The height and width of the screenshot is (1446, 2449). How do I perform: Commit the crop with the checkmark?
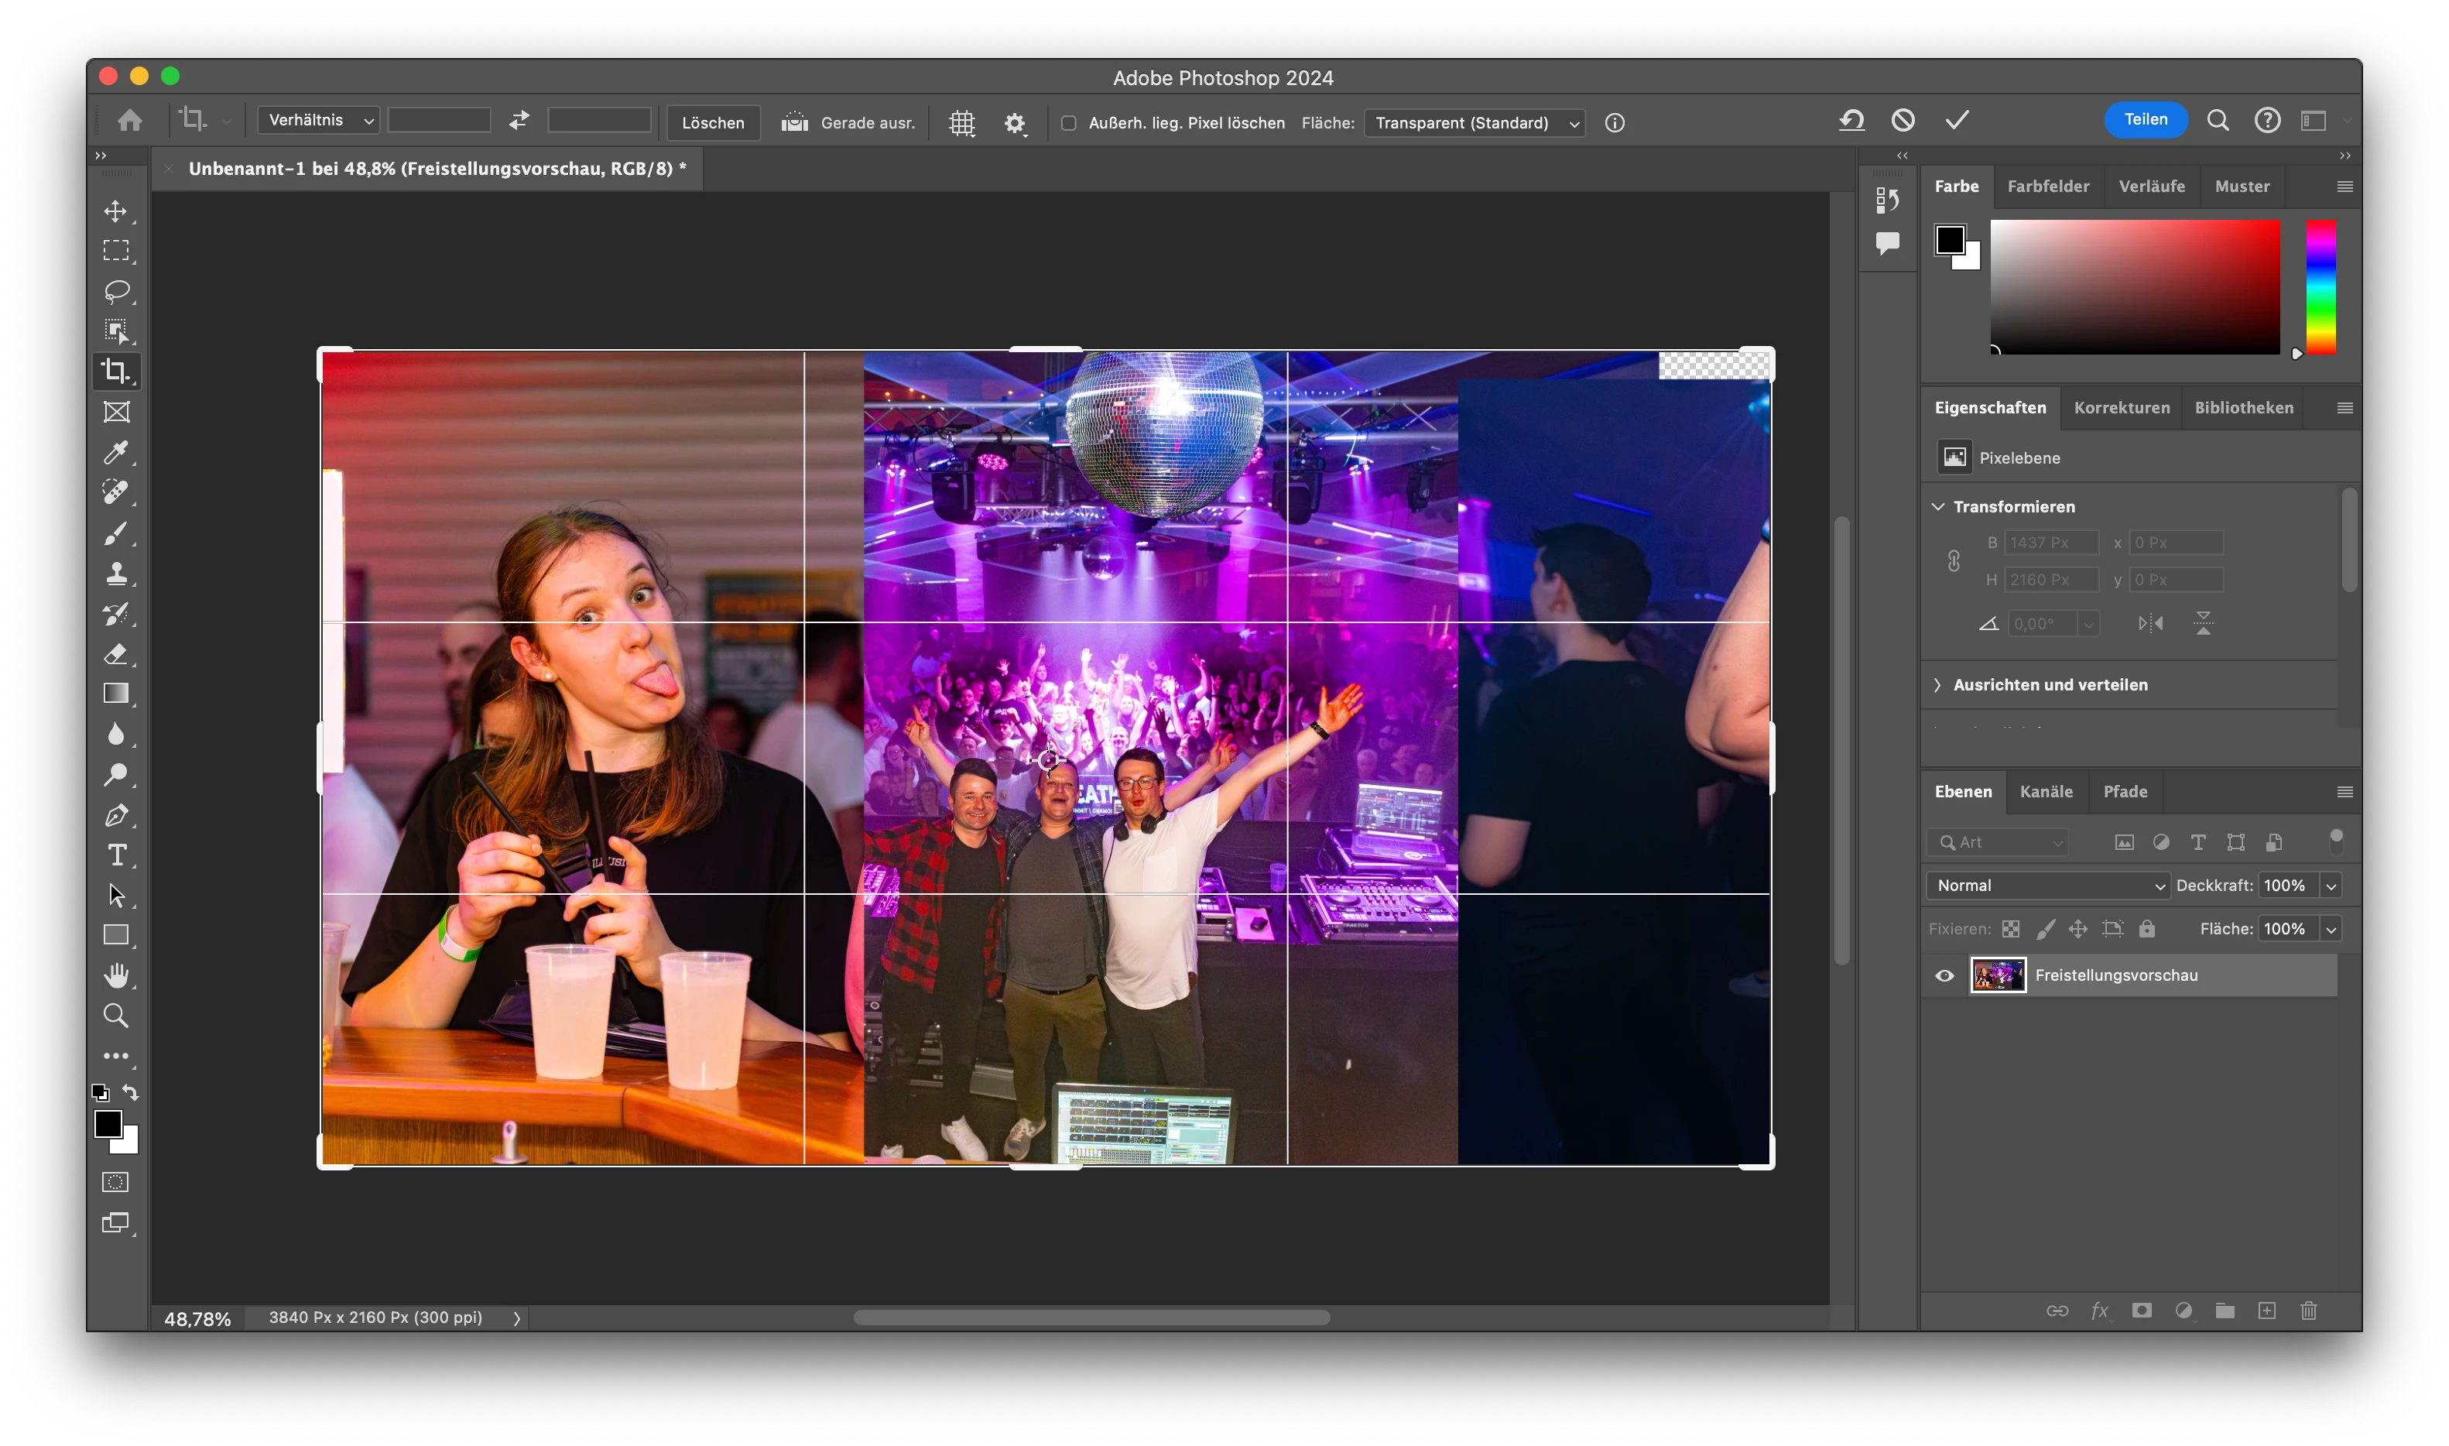coord(1957,120)
